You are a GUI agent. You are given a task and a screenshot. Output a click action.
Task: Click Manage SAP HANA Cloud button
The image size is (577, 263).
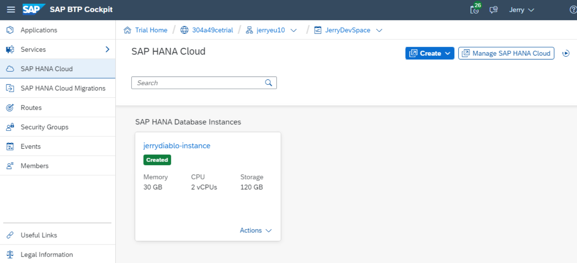[506, 53]
